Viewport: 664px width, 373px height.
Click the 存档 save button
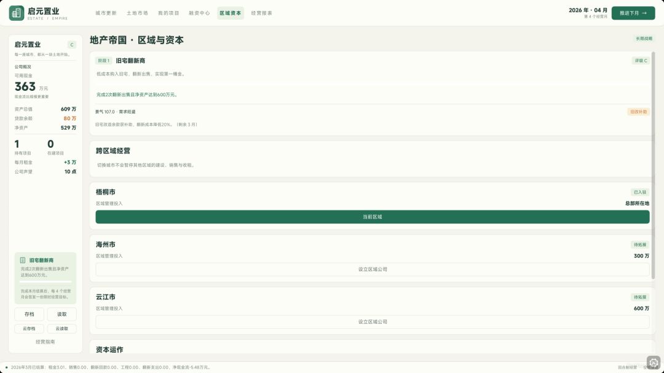[x=30, y=314]
